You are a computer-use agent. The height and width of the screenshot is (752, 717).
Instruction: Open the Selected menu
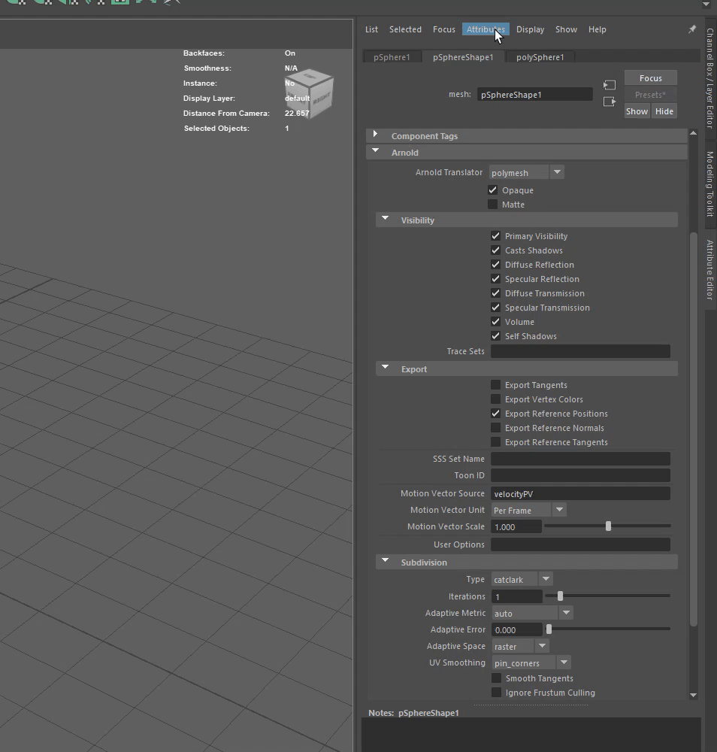coord(405,29)
